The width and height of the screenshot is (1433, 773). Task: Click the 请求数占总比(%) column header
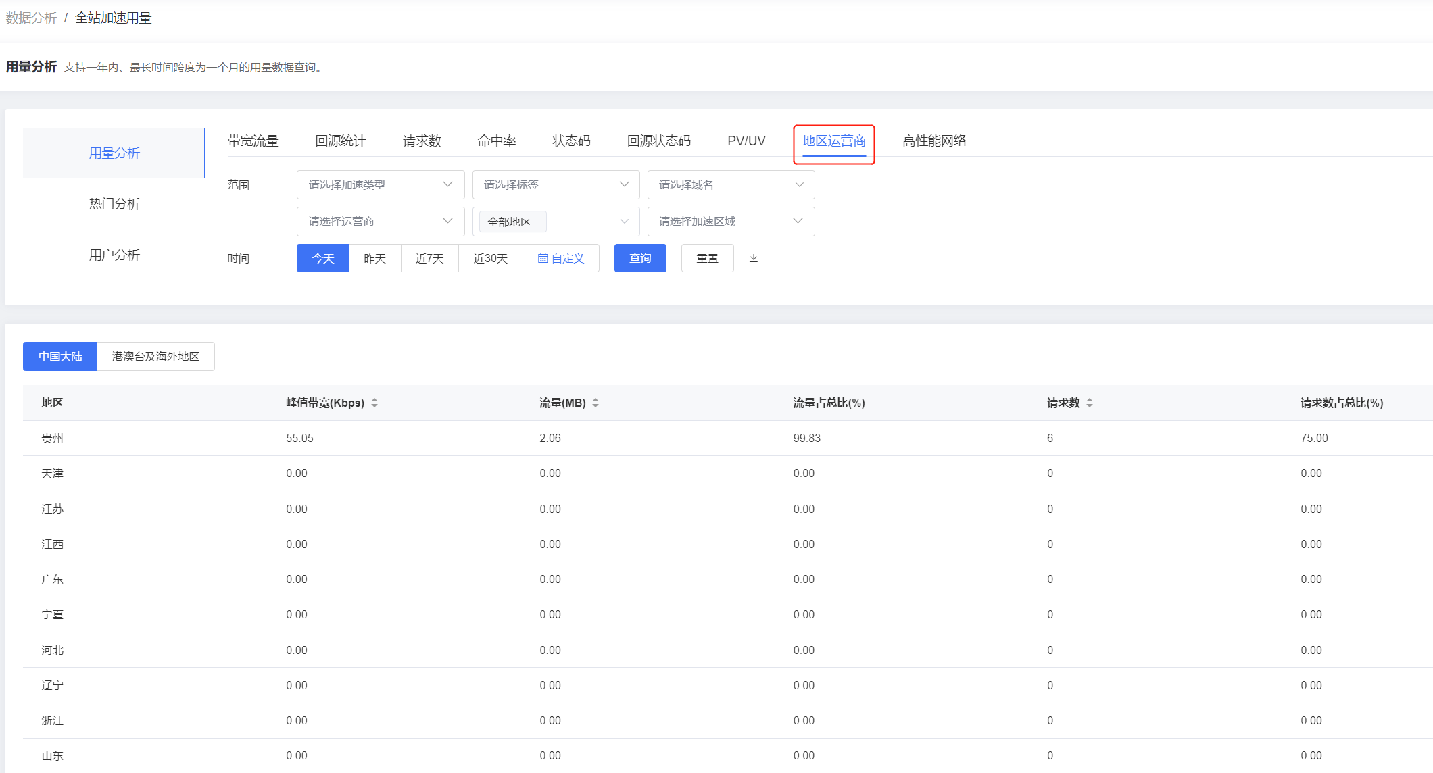click(x=1342, y=403)
